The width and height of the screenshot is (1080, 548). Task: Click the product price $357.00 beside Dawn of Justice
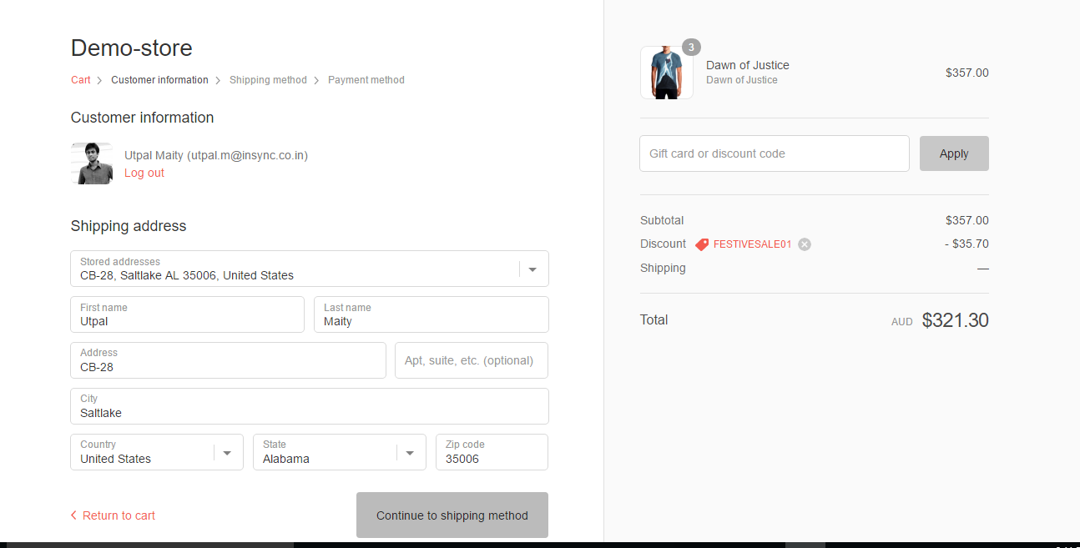[967, 73]
